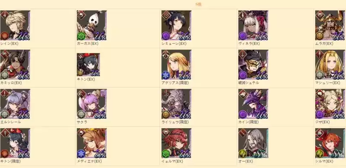Follow the イェルマ(EX) text link
This screenshot has height=168, width=346.
pyautogui.click(x=172, y=161)
